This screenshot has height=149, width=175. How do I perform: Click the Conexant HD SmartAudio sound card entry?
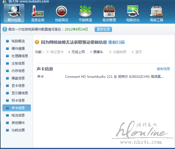[x=114, y=77]
